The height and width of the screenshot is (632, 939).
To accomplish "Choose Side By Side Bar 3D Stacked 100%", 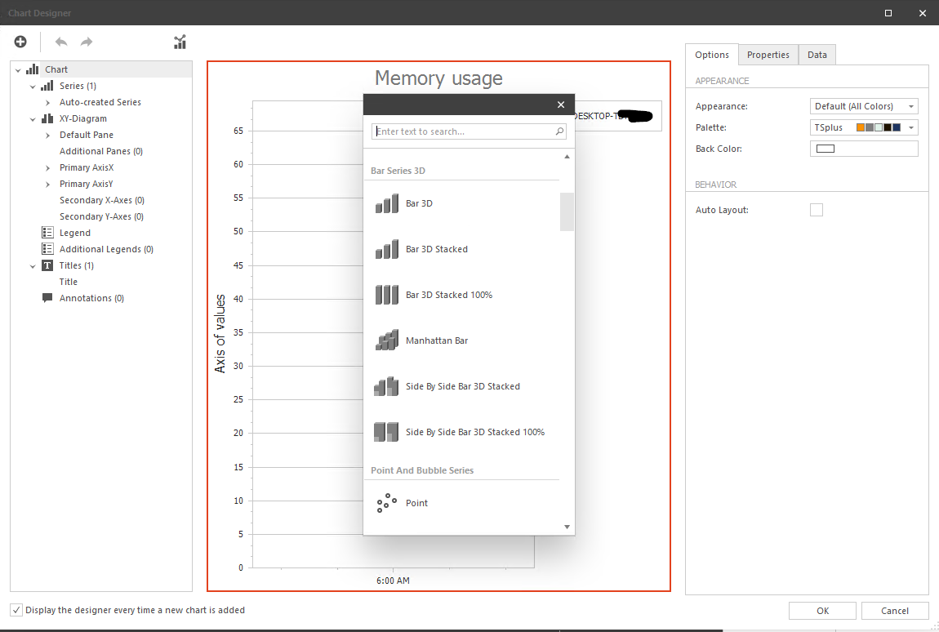I will coord(476,432).
